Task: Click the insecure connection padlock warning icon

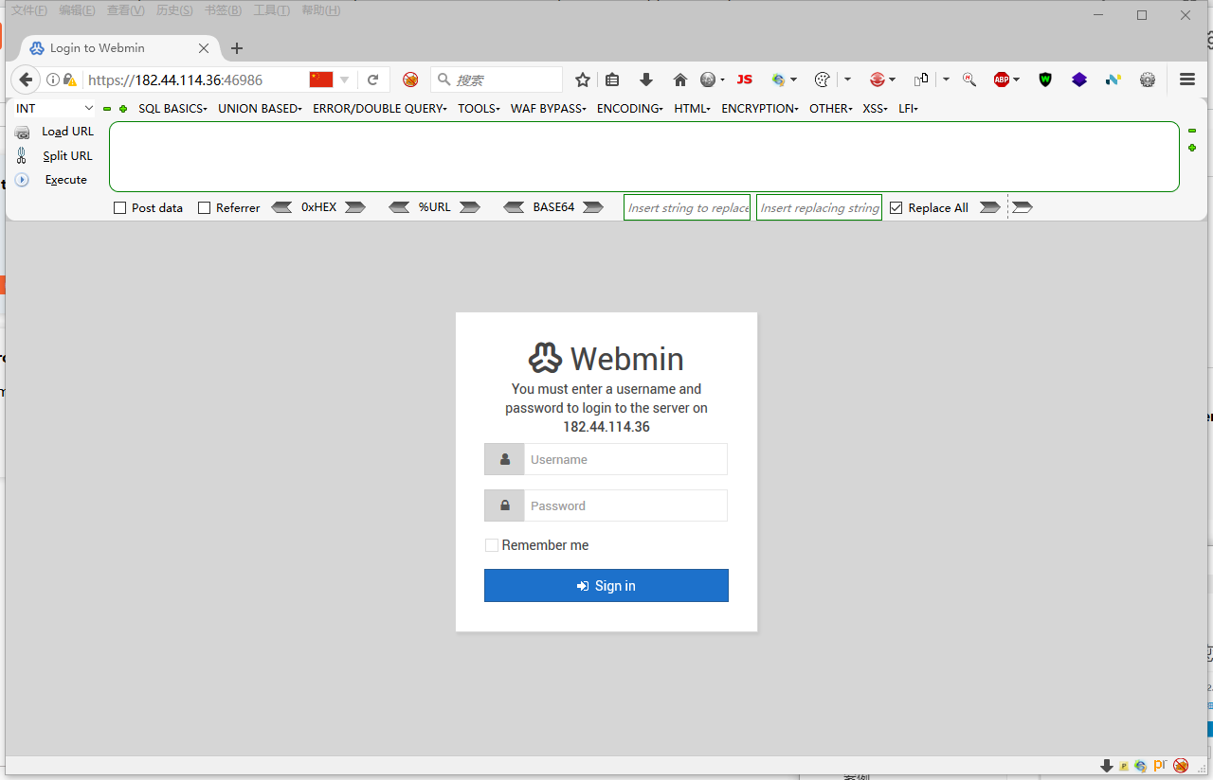Action: pos(69,80)
